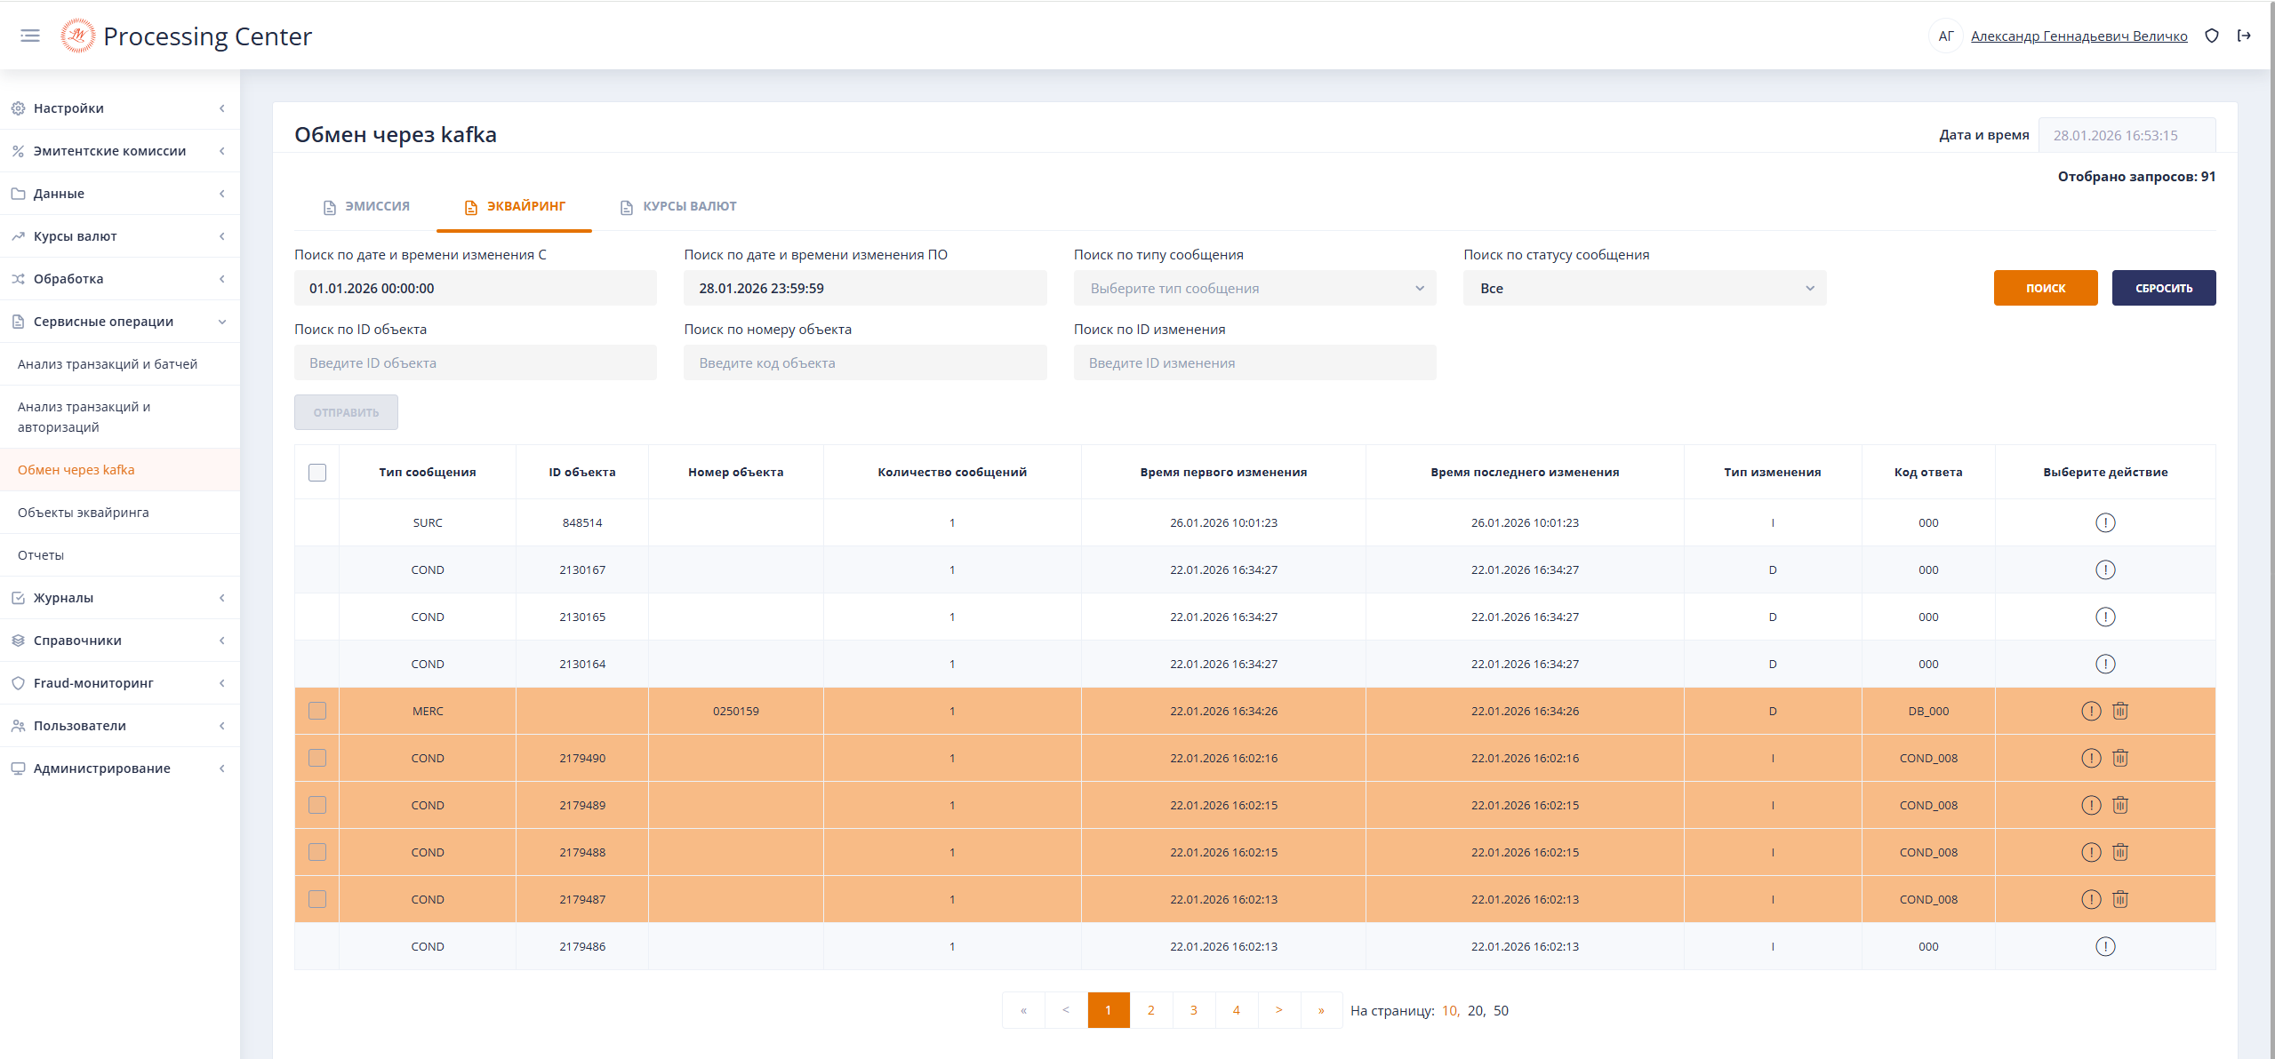Check the MERC row checkbox
Screen dimensions: 2275x1059
[317, 711]
